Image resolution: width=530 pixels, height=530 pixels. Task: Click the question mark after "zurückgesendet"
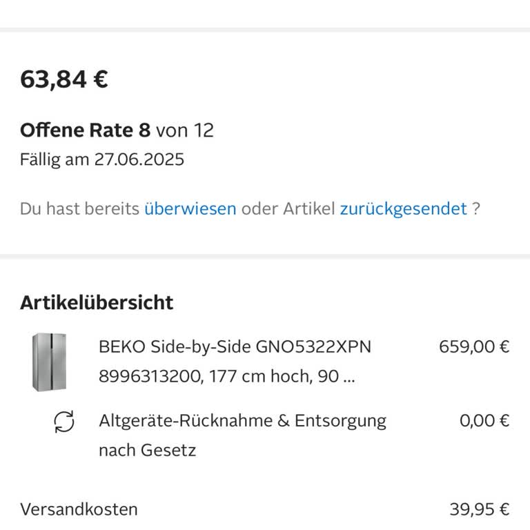(475, 209)
